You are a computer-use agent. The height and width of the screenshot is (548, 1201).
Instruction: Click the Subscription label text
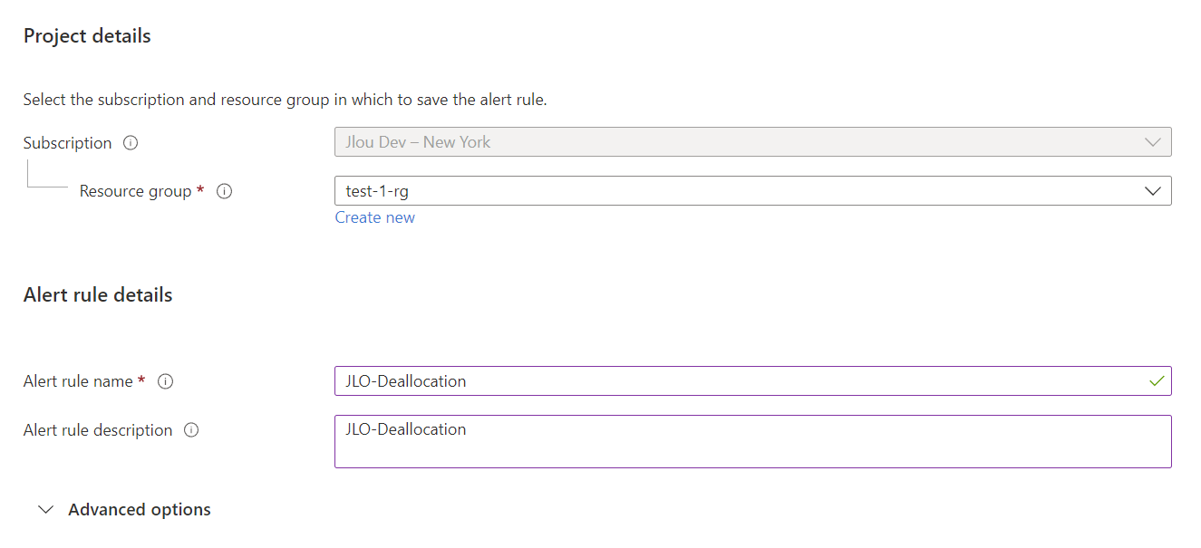pos(68,143)
